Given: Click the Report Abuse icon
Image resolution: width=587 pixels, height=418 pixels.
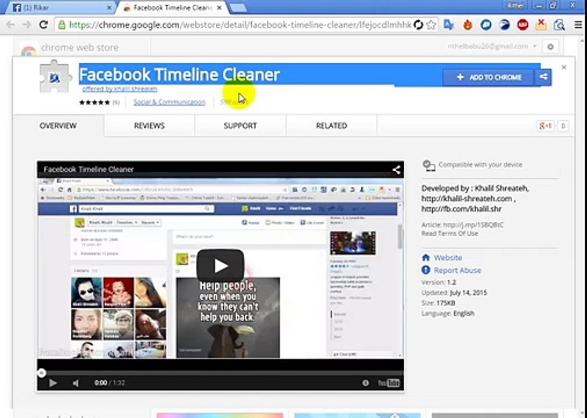Looking at the screenshot, I should click(x=426, y=270).
